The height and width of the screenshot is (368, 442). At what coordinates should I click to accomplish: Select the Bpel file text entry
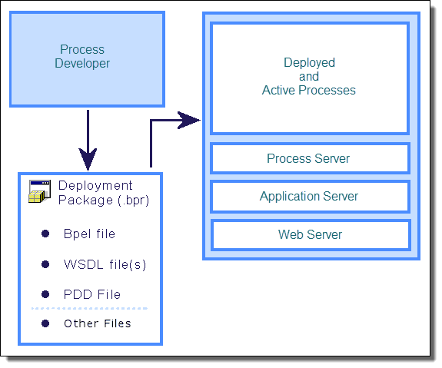89,234
